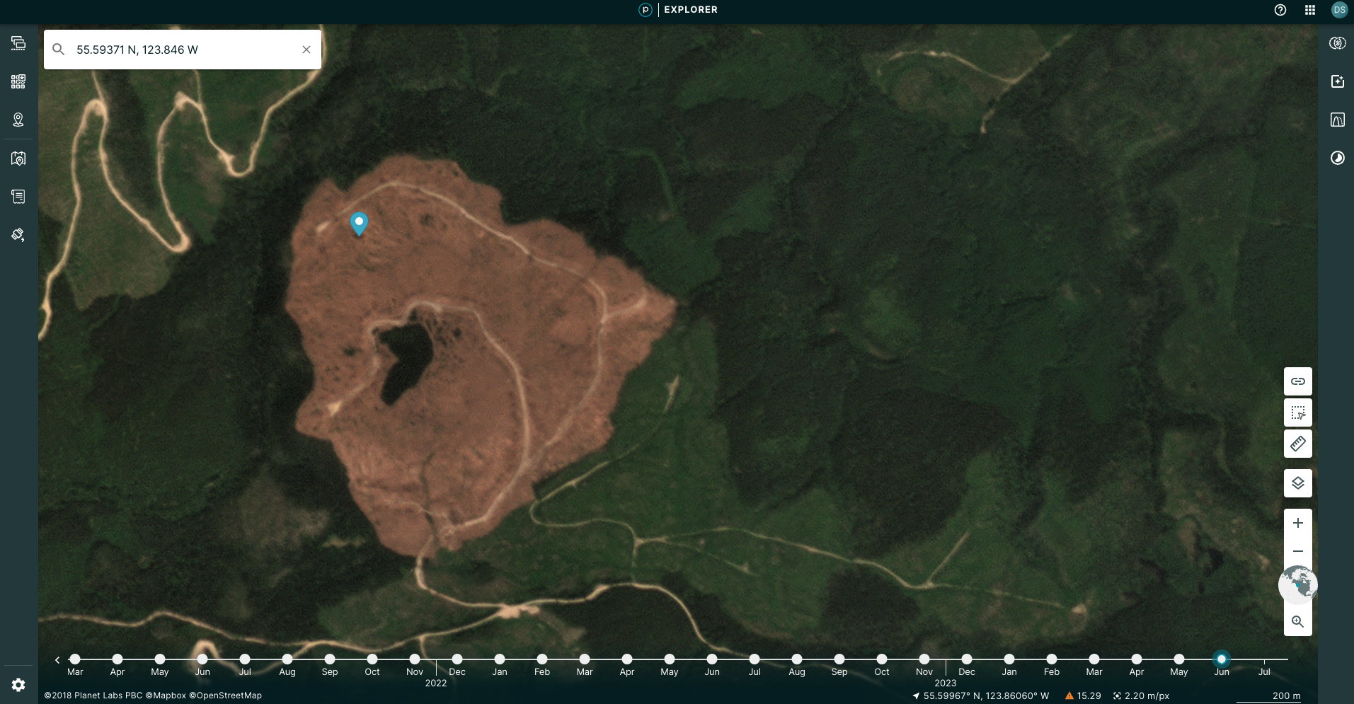
Task: Open the apps grid menu
Action: coord(1310,10)
